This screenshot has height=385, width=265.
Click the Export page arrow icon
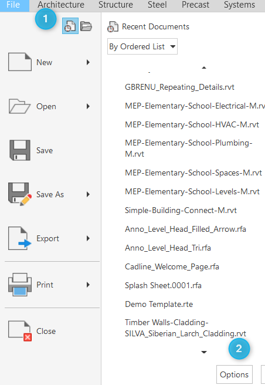point(19,238)
